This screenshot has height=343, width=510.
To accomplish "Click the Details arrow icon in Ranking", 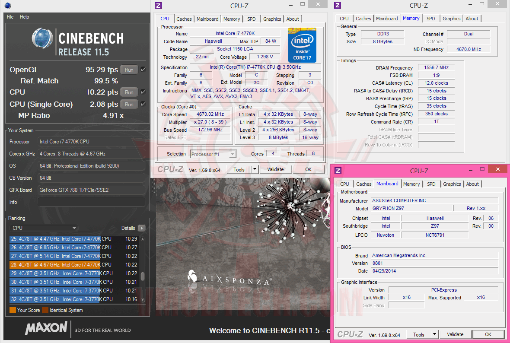I will [x=141, y=228].
